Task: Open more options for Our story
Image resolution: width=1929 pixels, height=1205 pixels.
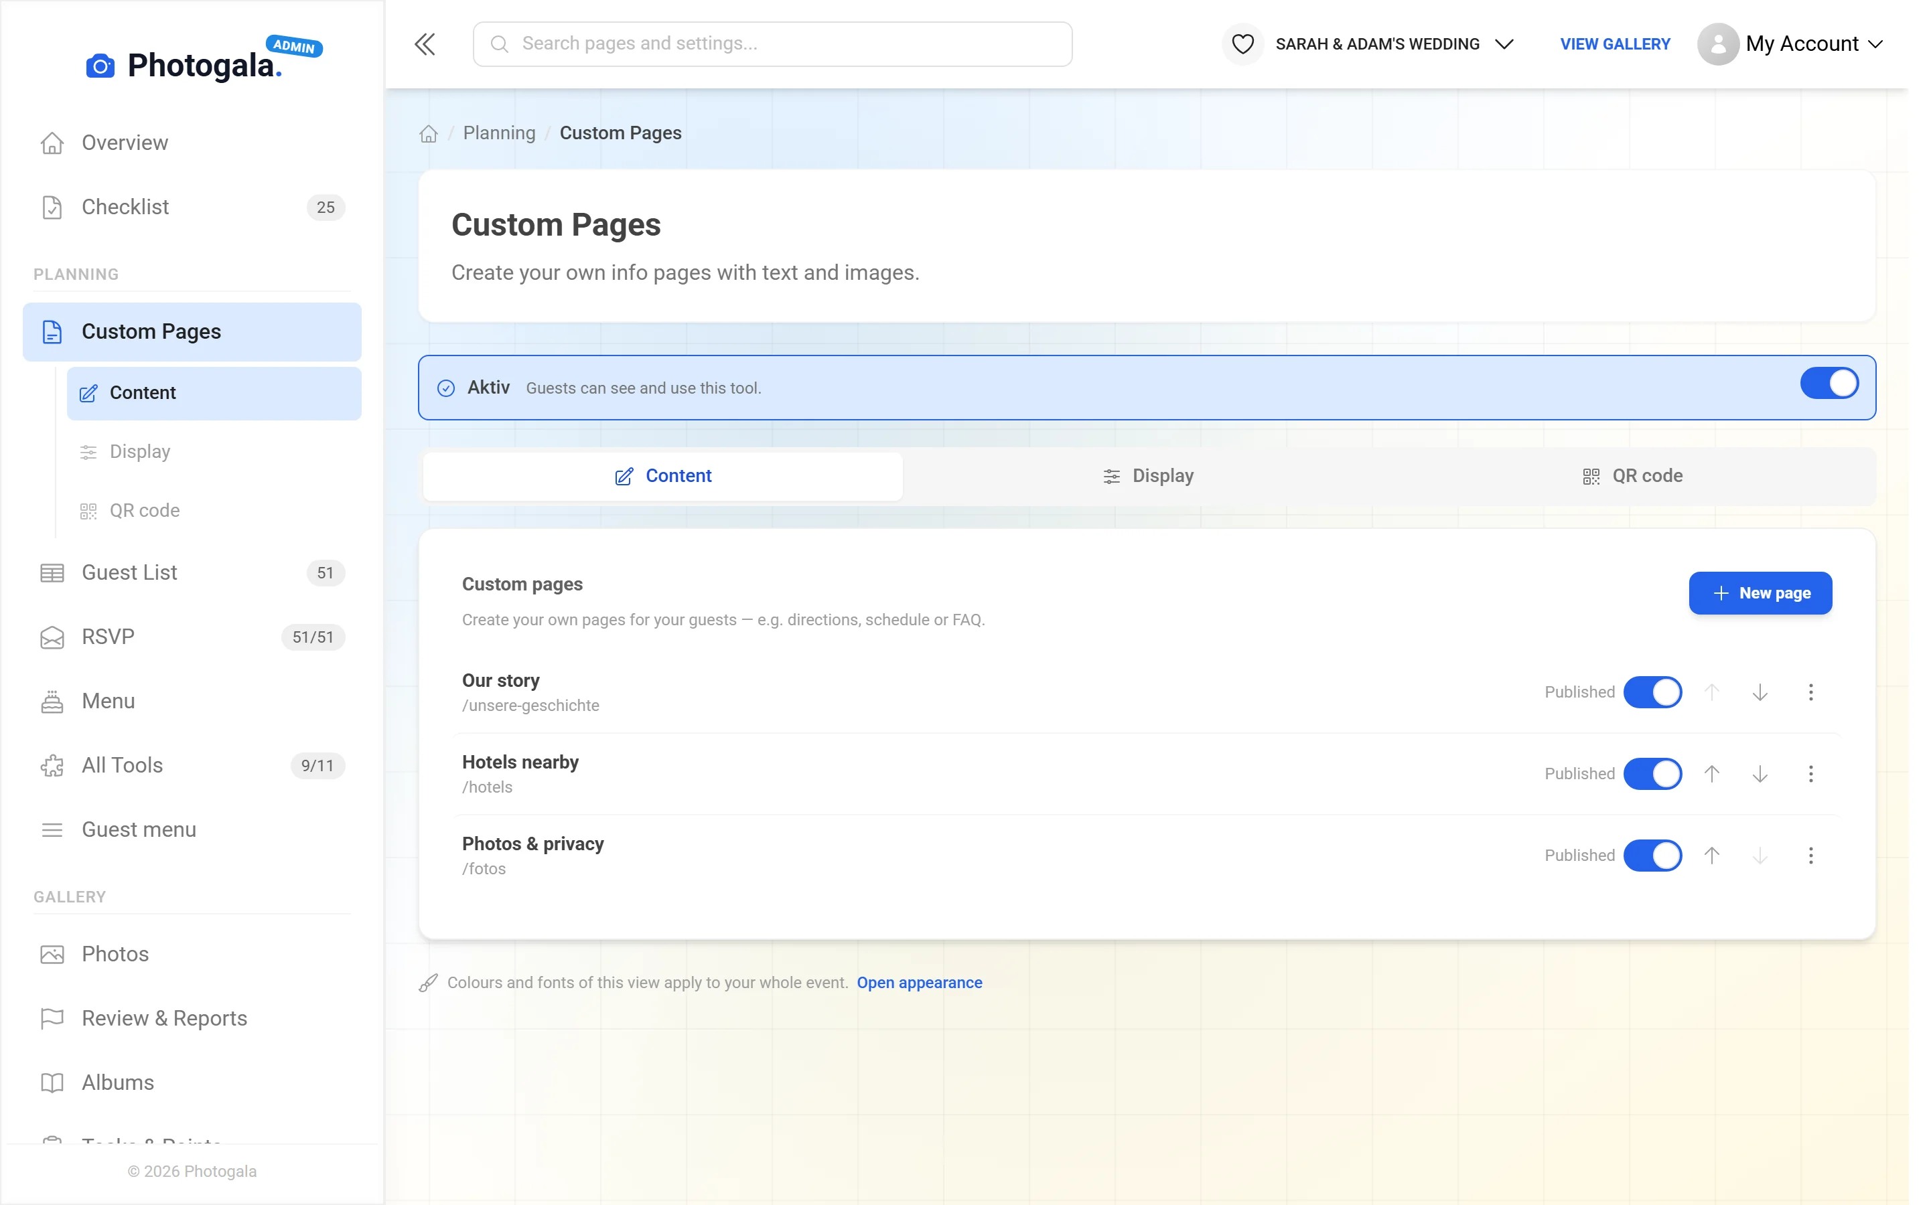Action: click(x=1810, y=692)
